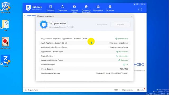Viewport: 169px width, 95px height.
Task: Open the Инструкции tab
Action: tap(110, 8)
